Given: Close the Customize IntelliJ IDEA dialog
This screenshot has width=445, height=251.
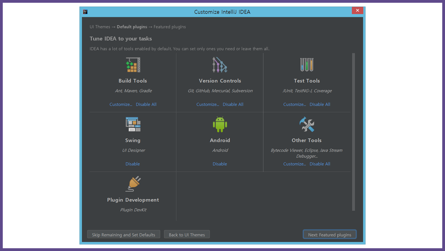Looking at the screenshot, I should click(357, 10).
